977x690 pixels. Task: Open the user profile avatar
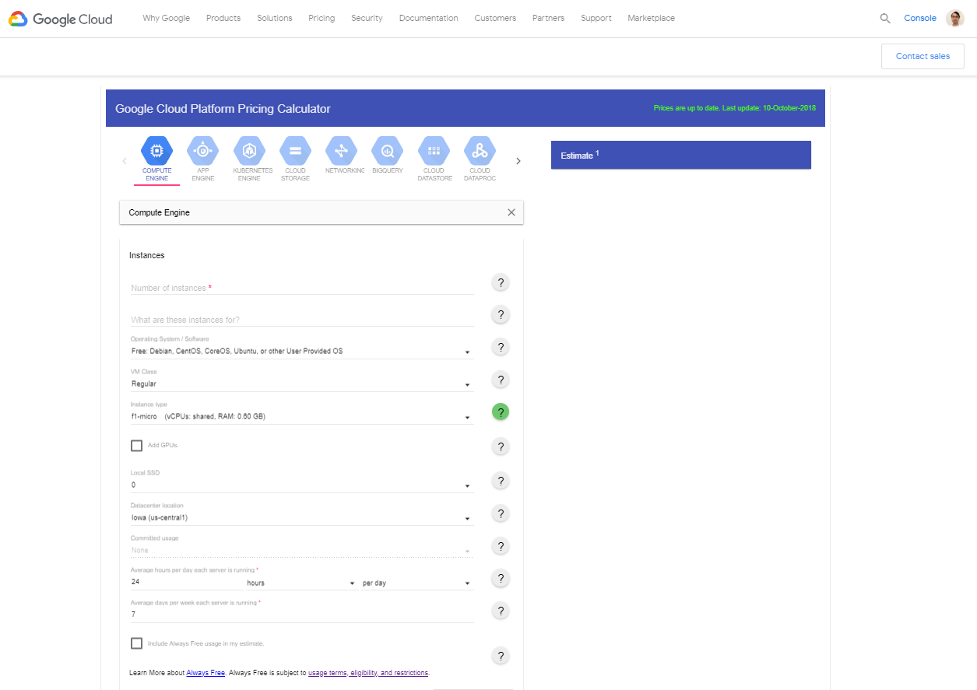coord(955,19)
